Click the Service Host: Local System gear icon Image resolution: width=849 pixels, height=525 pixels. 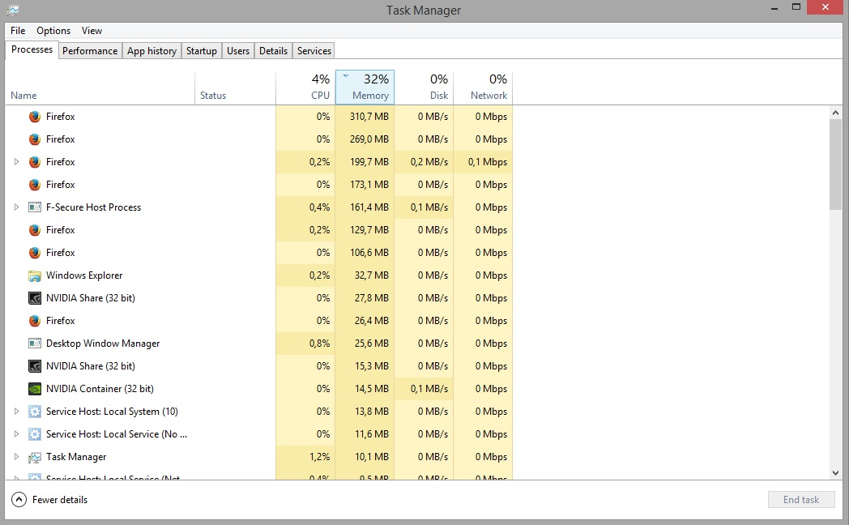point(35,412)
